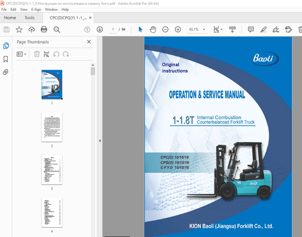Click the print pages thumbnail icon
The height and width of the screenshot is (237, 302).
click(46, 54)
